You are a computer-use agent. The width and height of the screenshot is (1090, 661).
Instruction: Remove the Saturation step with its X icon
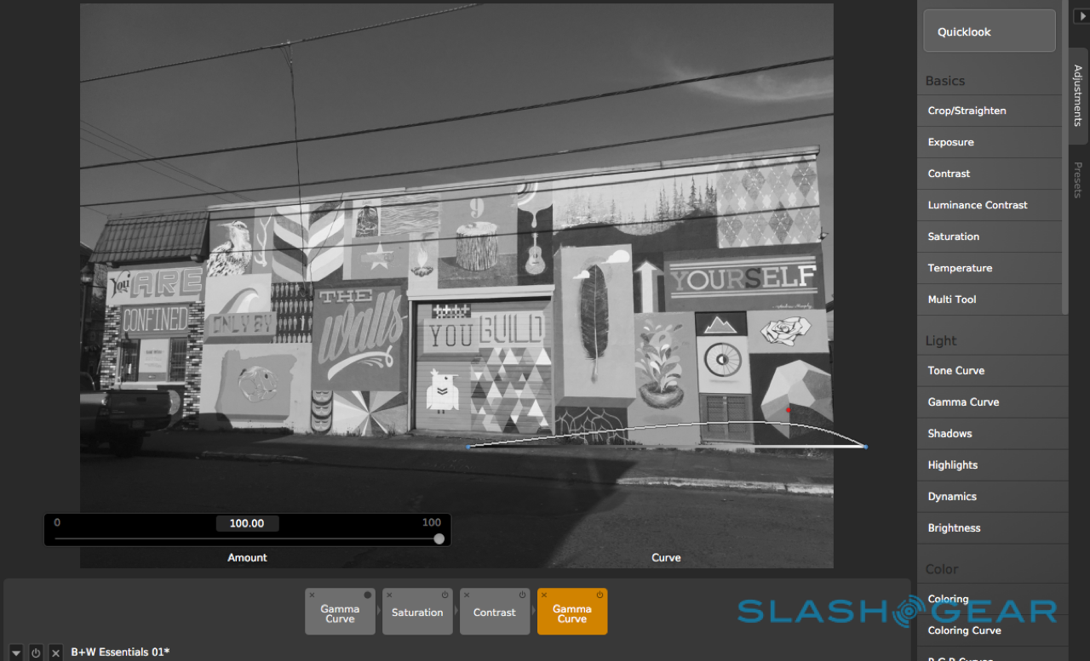389,595
